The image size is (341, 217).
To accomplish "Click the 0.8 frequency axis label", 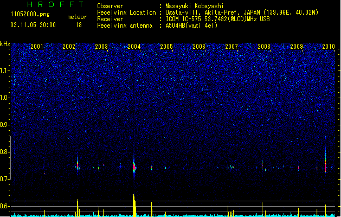I will click(4, 152).
